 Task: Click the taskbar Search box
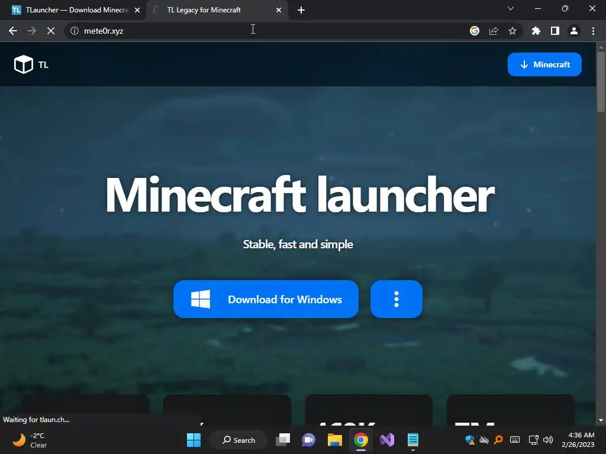click(x=238, y=440)
